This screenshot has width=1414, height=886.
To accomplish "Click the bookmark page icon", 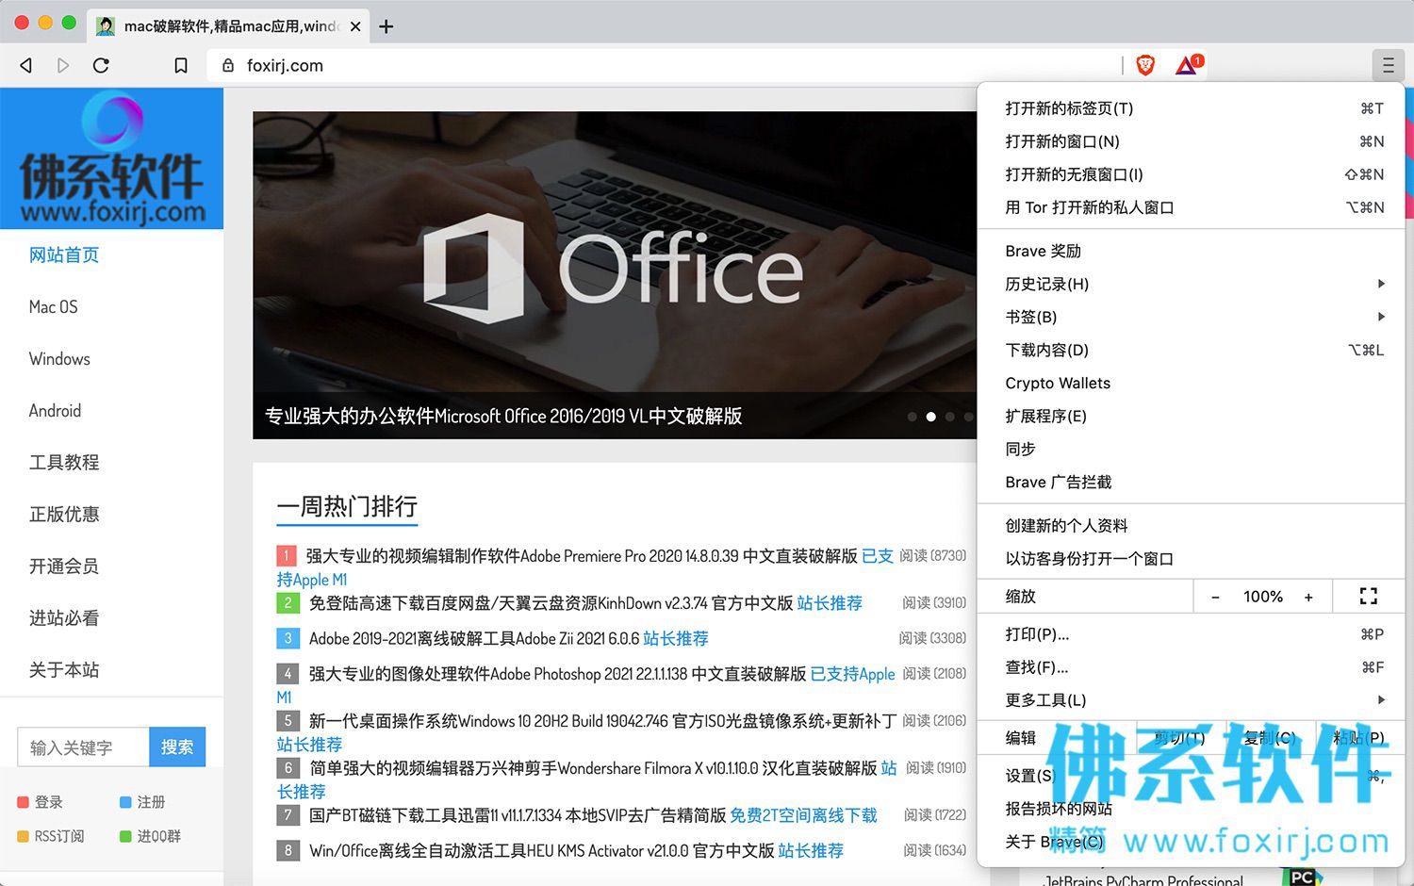I will (181, 65).
